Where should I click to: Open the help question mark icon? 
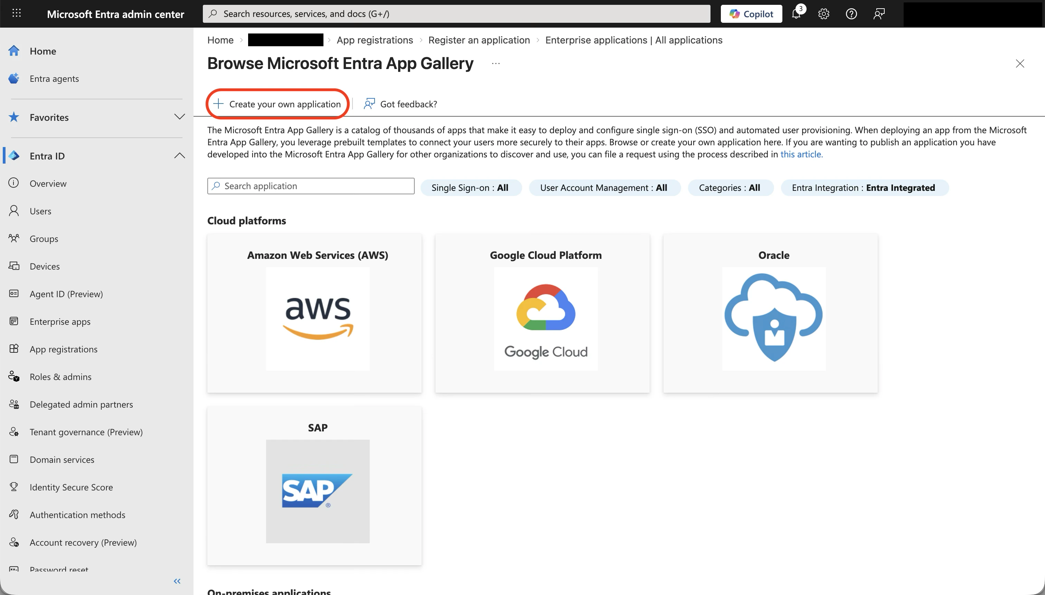[851, 14]
